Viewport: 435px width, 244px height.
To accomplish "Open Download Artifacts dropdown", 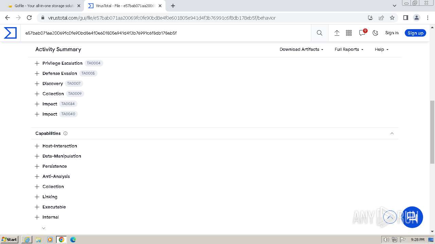I will click(301, 49).
